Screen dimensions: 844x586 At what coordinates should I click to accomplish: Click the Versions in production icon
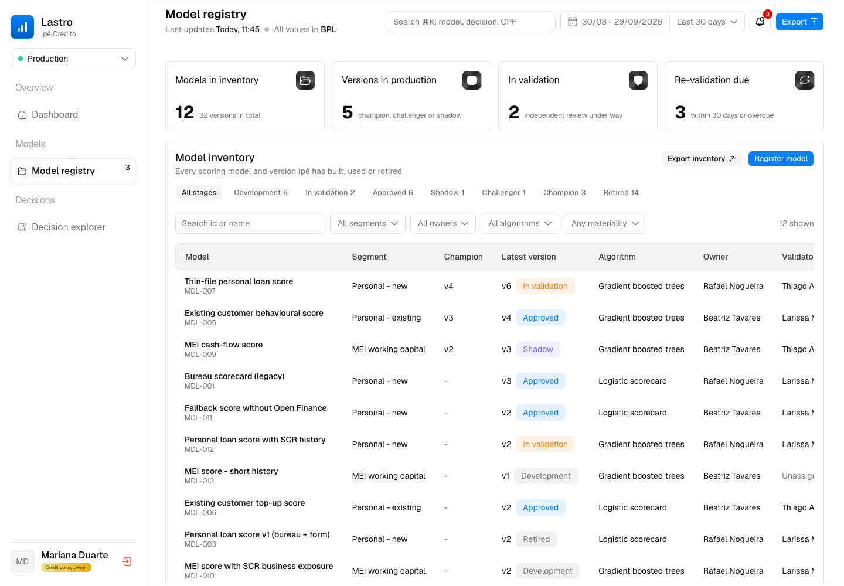coord(472,80)
